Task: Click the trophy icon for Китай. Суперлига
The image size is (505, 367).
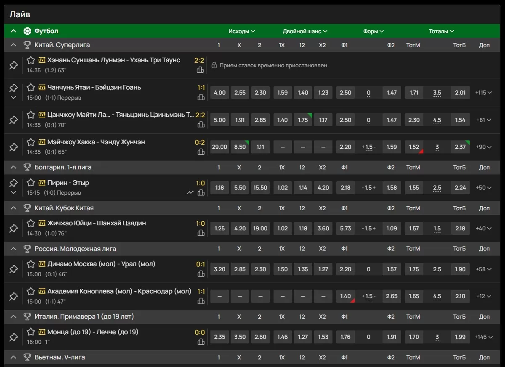Action: pos(27,45)
